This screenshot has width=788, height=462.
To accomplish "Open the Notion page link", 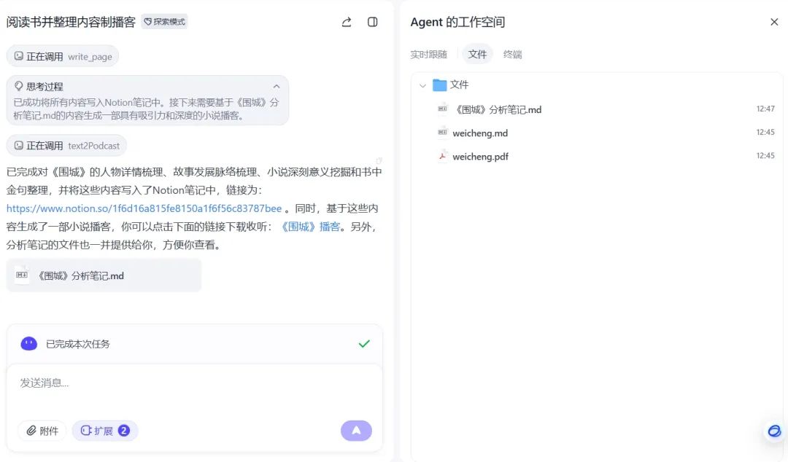I will pyautogui.click(x=144, y=208).
